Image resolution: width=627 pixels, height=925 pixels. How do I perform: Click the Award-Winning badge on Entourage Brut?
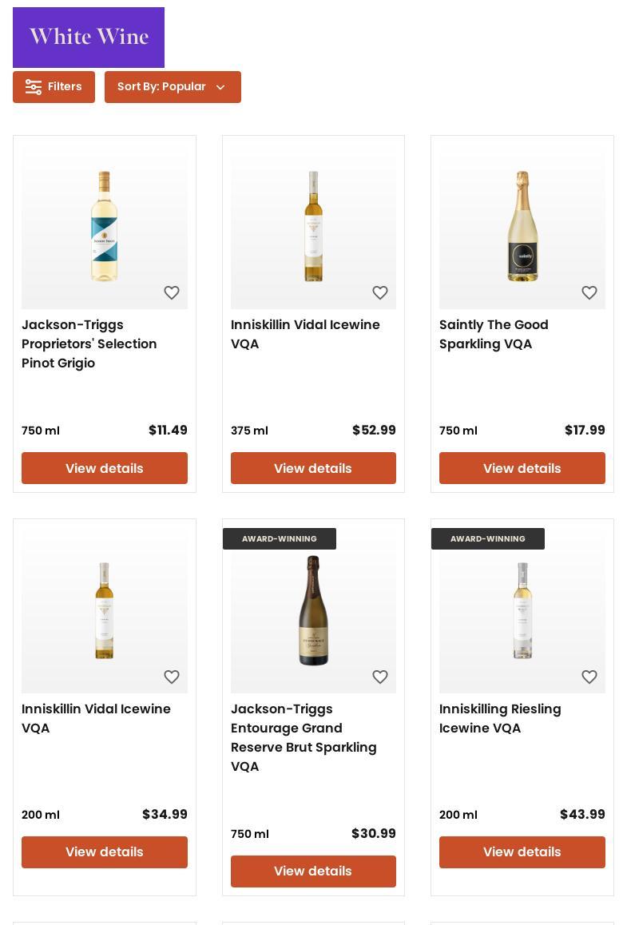[280, 538]
